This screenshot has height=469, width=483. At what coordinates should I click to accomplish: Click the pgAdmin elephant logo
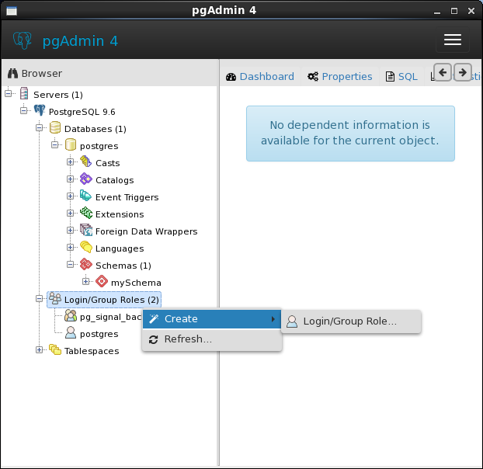[x=23, y=40]
